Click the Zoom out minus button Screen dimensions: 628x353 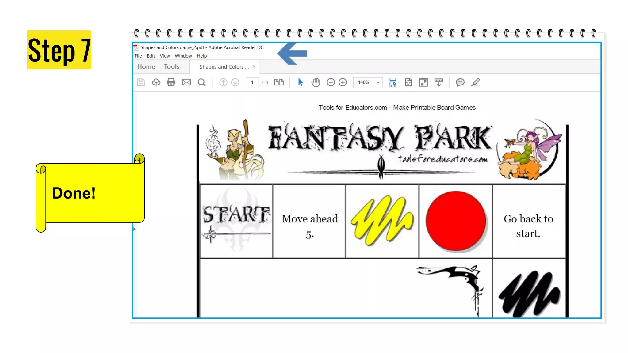pyautogui.click(x=331, y=82)
